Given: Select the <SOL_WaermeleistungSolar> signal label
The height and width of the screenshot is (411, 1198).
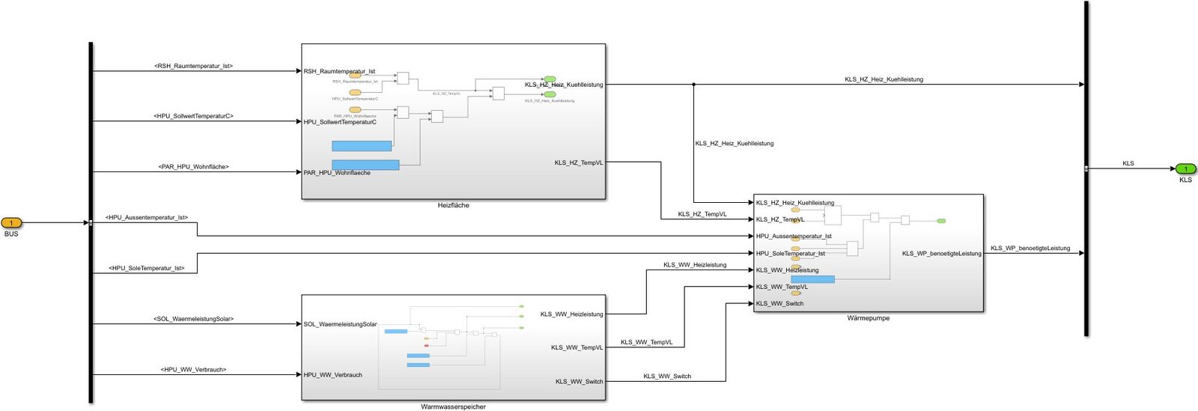Looking at the screenshot, I should pos(193,319).
